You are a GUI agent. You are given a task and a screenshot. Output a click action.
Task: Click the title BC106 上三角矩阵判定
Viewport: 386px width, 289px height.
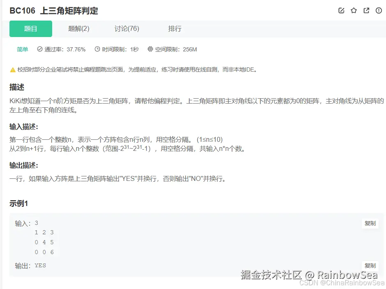click(x=54, y=11)
